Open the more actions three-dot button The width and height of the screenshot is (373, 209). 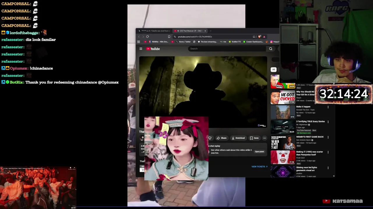(265, 138)
